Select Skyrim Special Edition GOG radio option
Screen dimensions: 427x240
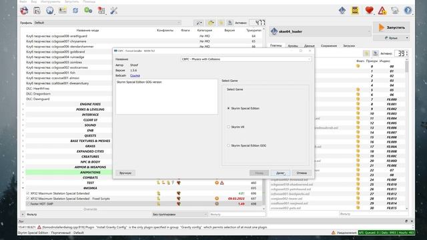228,145
